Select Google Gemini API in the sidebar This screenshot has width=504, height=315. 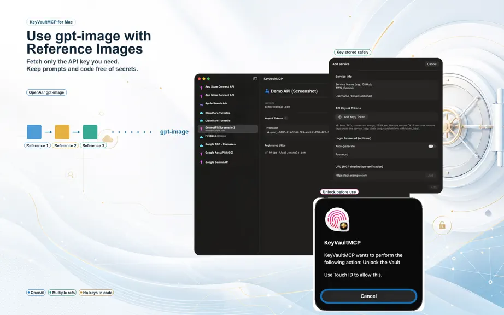coord(216,162)
